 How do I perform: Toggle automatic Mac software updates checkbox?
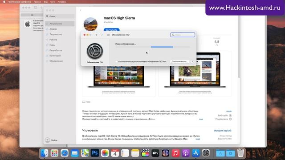[117, 62]
